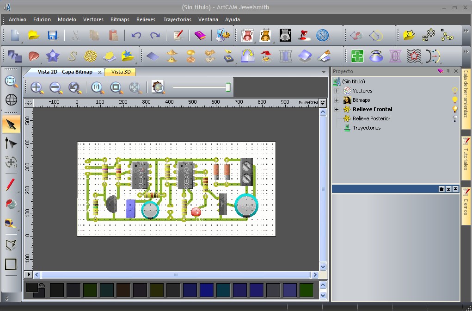Viewport: 472px width, 311px height.
Task: Open file with the yellow folder icon
Action: click(x=34, y=35)
